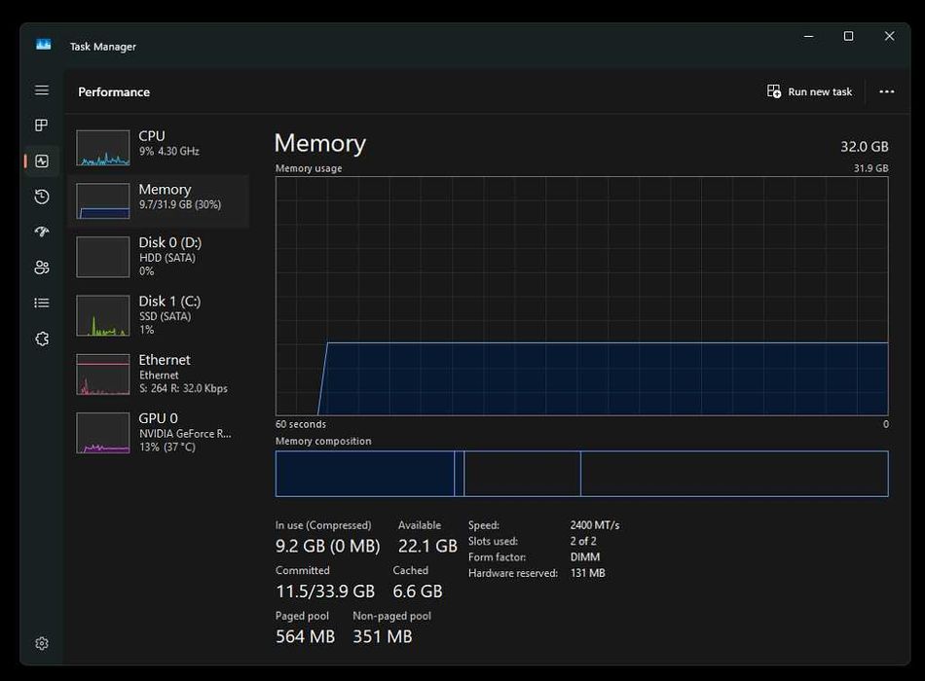
Task: Click the Run new task button
Action: tap(810, 91)
